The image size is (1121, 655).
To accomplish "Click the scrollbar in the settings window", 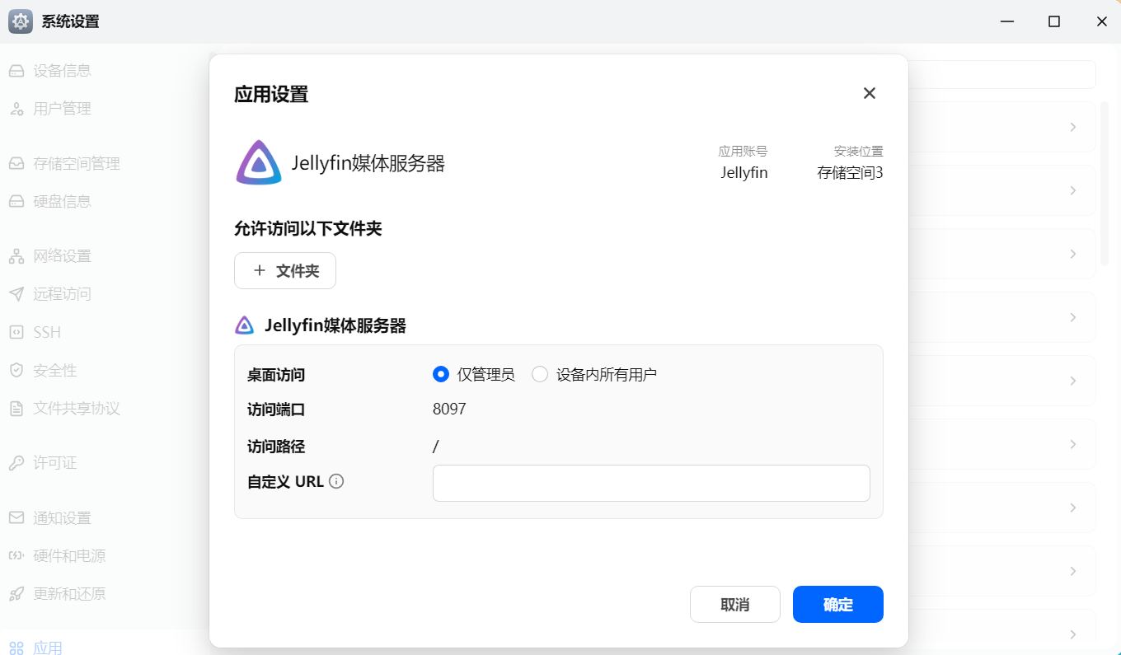I will pyautogui.click(x=1105, y=183).
